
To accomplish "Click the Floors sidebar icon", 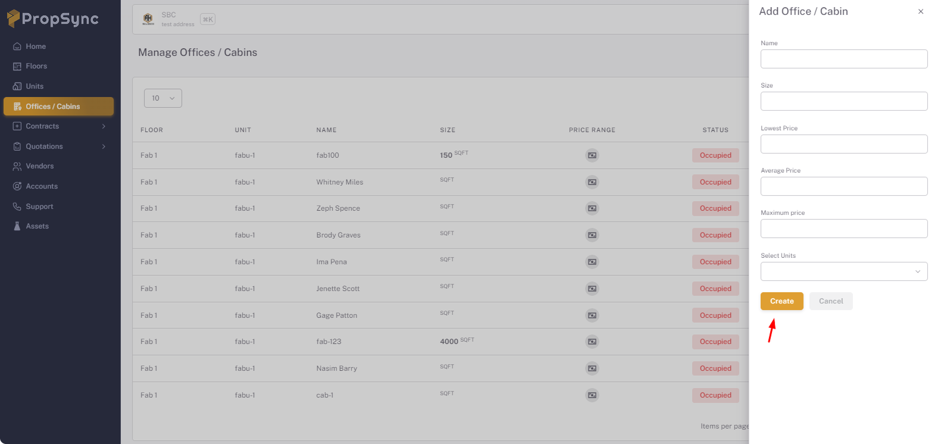I will click(x=17, y=66).
